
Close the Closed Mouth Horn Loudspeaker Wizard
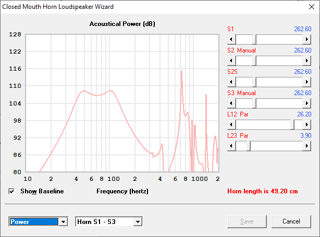[312, 7]
